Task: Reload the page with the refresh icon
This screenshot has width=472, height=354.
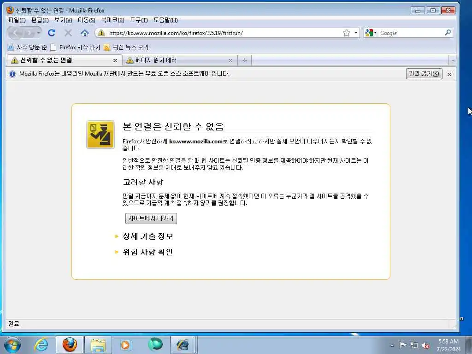Action: pos(52,33)
